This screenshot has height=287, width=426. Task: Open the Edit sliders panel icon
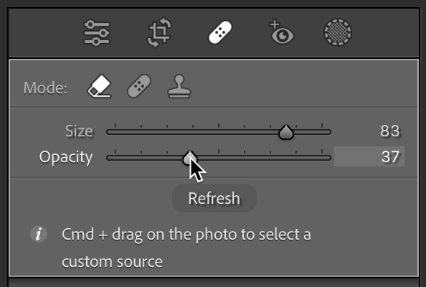[x=97, y=32]
